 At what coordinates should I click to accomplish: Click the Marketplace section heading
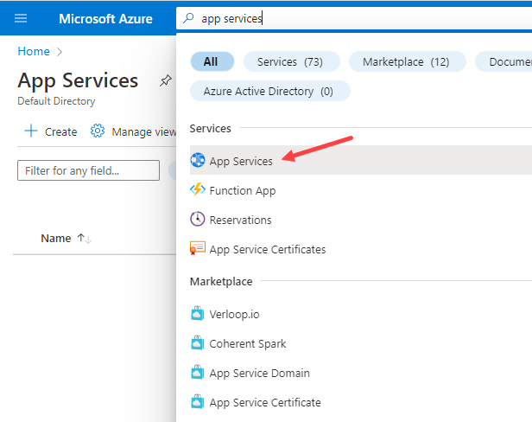click(x=221, y=281)
